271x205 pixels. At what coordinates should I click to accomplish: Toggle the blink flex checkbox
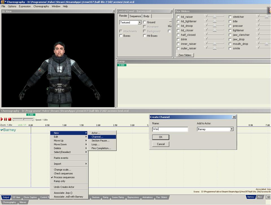click(178, 39)
